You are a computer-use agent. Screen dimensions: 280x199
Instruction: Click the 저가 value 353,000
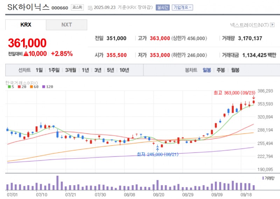click(x=160, y=55)
